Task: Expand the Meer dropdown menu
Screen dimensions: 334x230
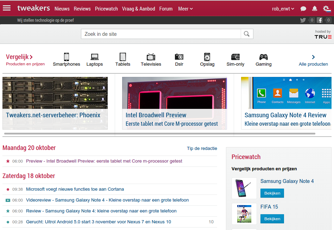Action: pos(185,9)
